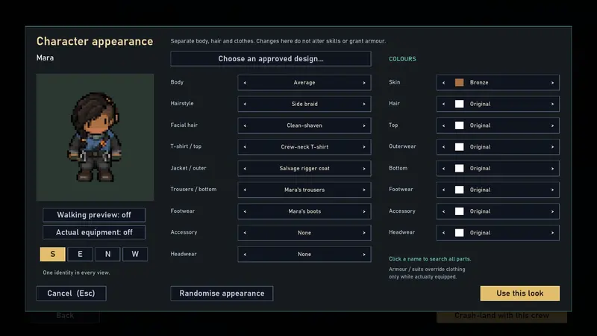Click next arrow for Top colour
This screenshot has height=336, width=597.
552,125
